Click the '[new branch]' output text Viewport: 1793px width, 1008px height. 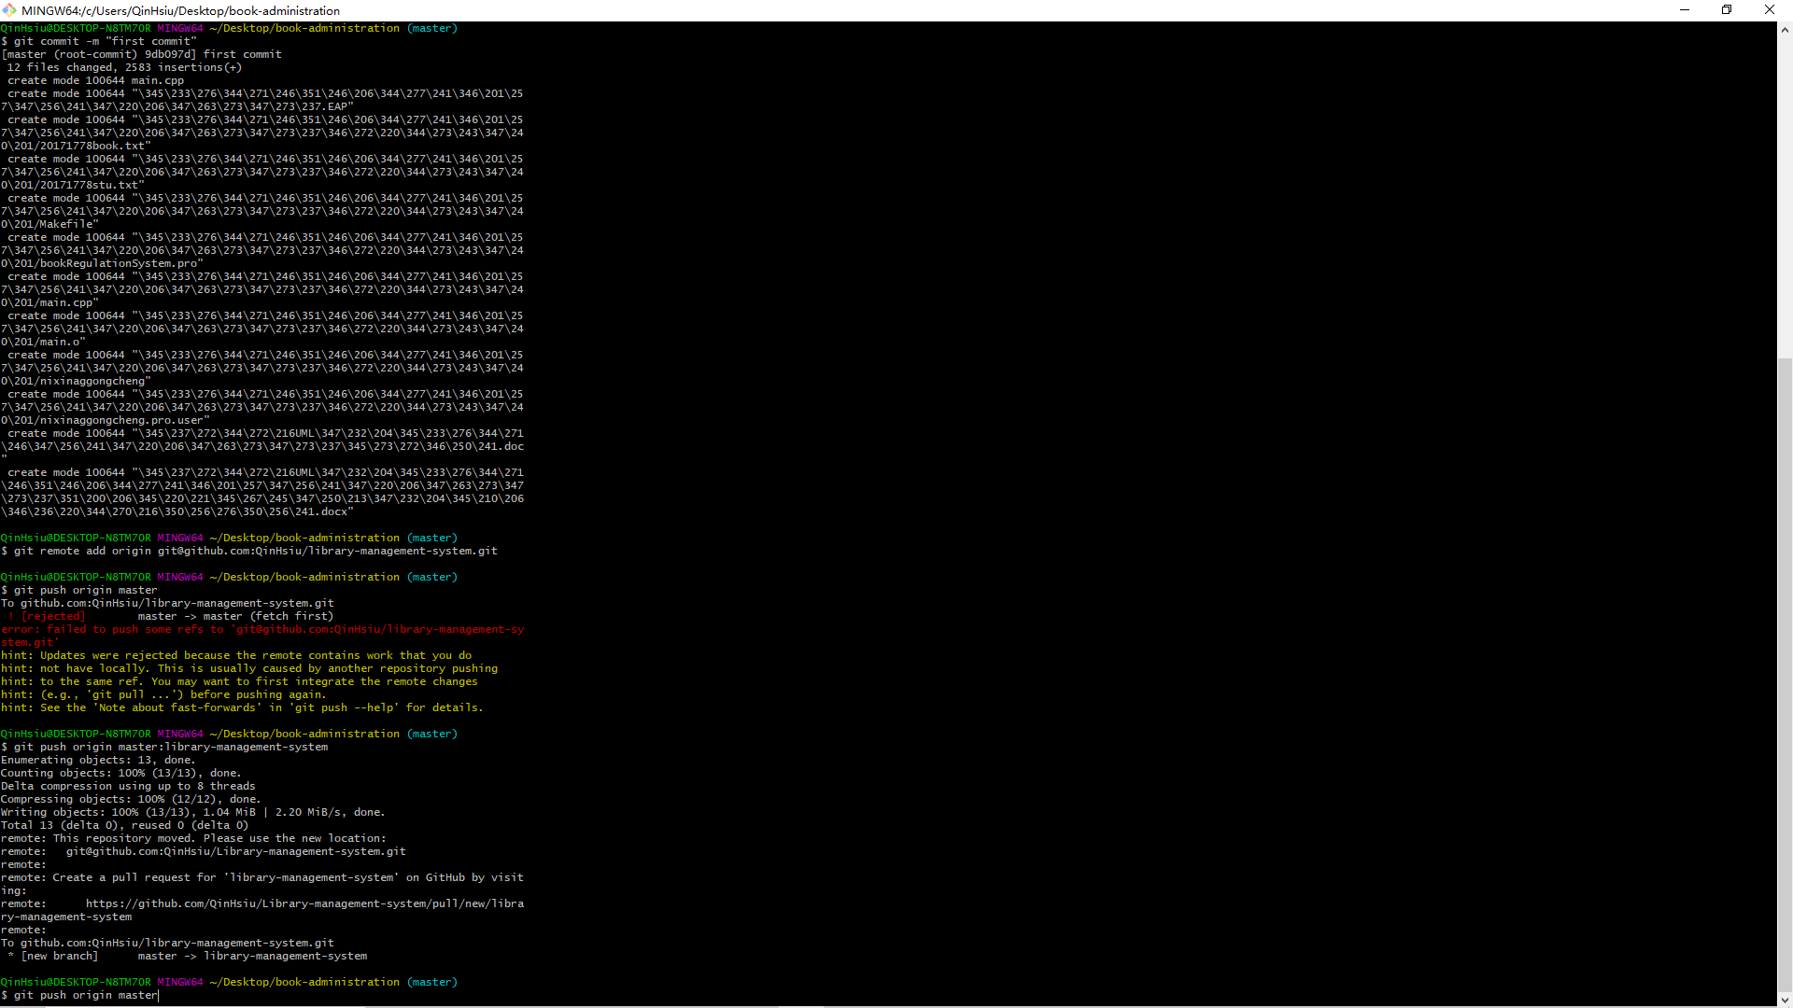60,956
